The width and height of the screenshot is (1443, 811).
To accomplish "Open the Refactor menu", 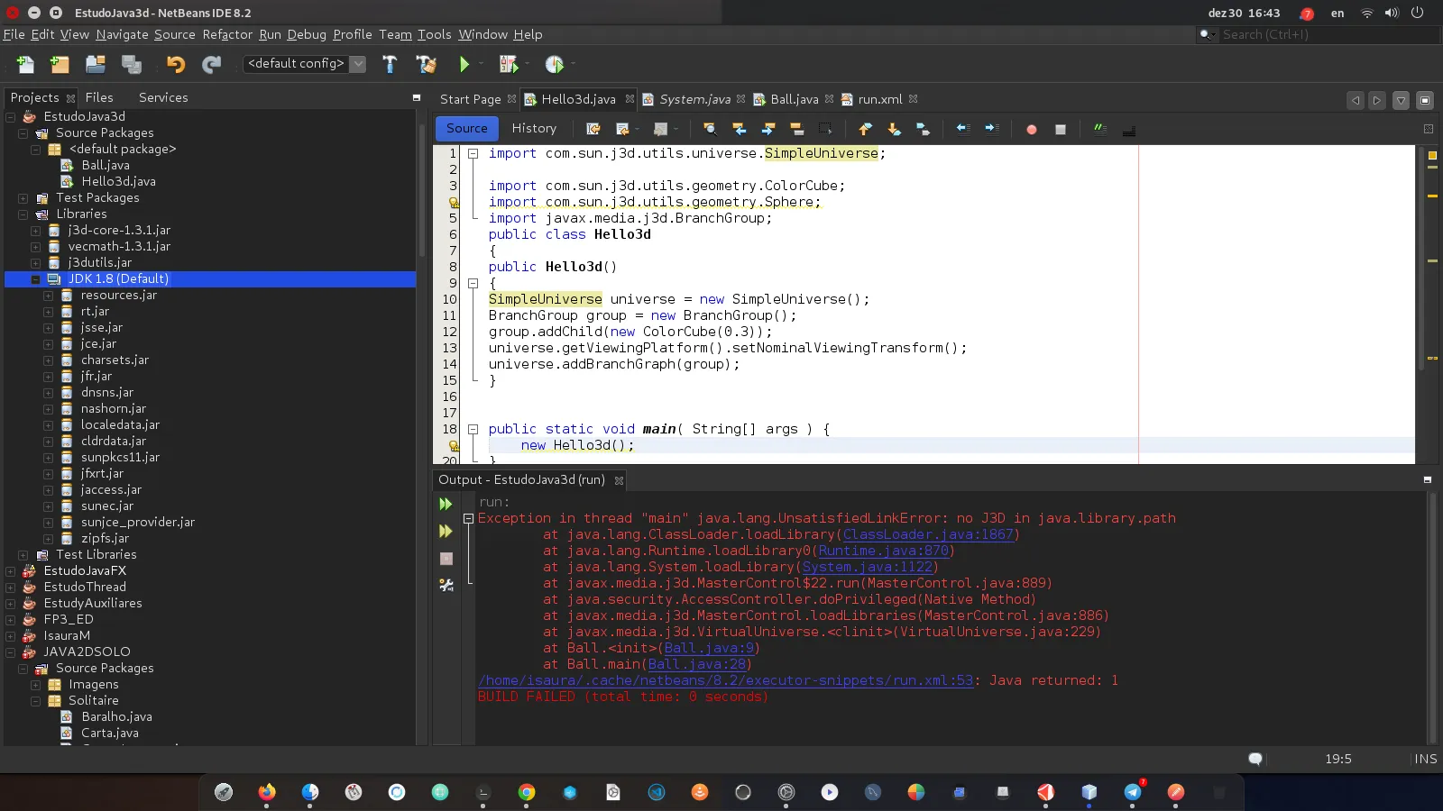I will pos(227,34).
